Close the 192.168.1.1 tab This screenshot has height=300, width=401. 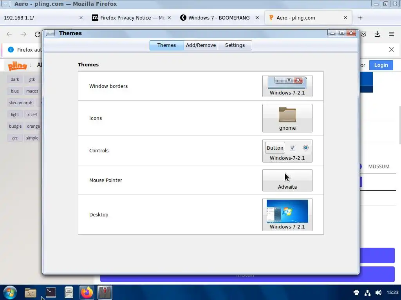click(81, 18)
